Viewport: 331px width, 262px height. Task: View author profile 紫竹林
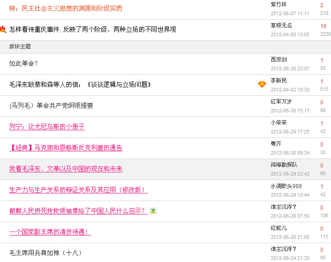tap(278, 4)
